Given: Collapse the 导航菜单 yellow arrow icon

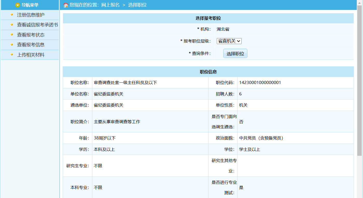Looking at the screenshot, I should [x=18, y=5].
